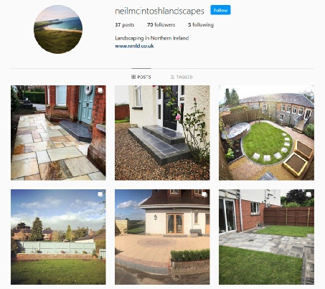Open the lawn with pale green fence photo
The height and width of the screenshot is (289, 325).
click(58, 237)
